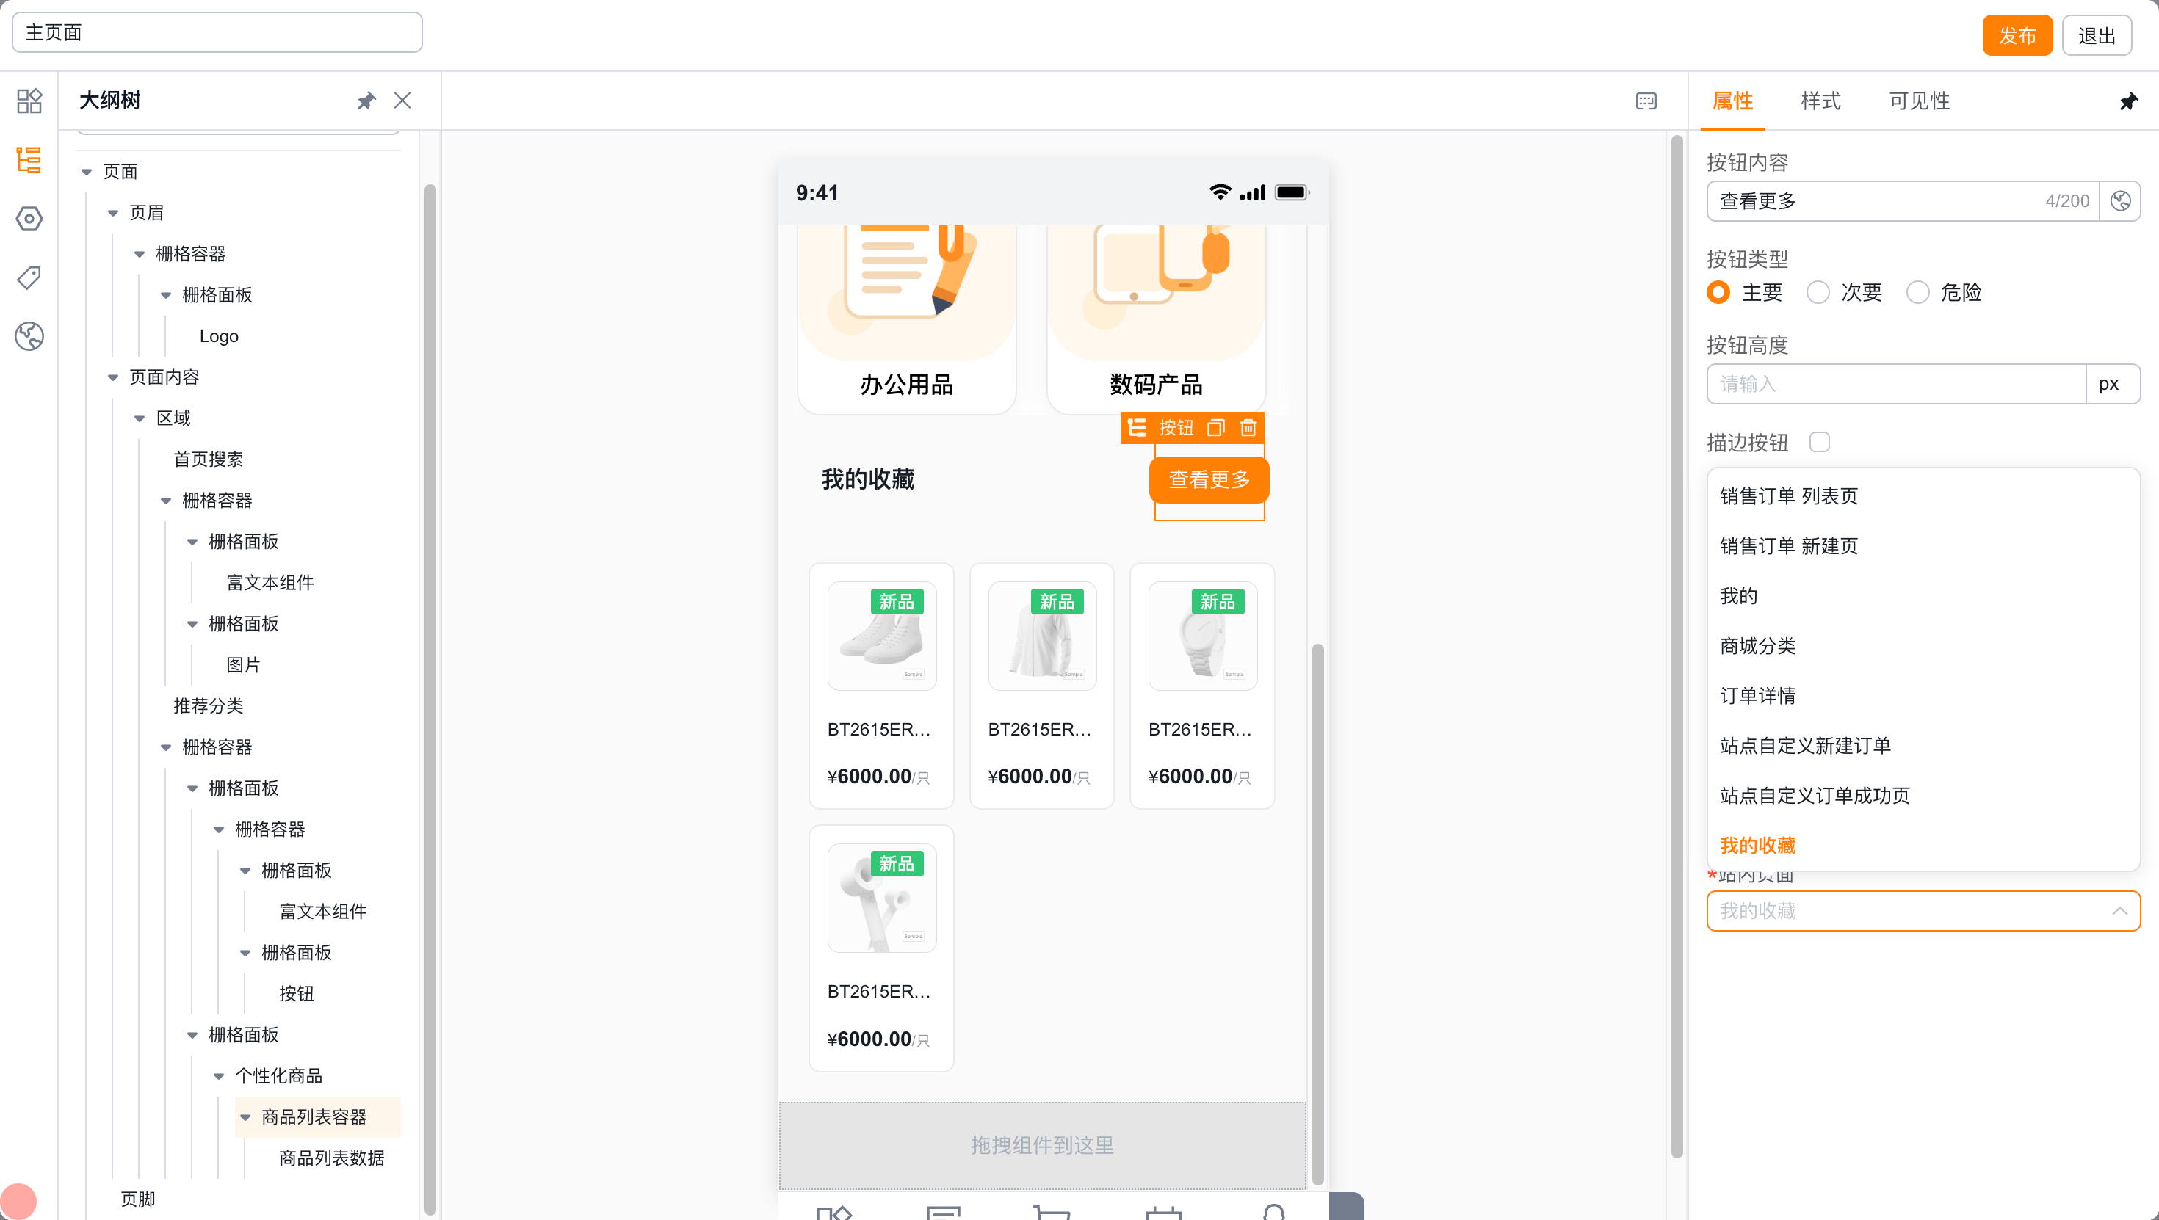Select the shoes product card
The image size is (2159, 1220).
pyautogui.click(x=881, y=686)
